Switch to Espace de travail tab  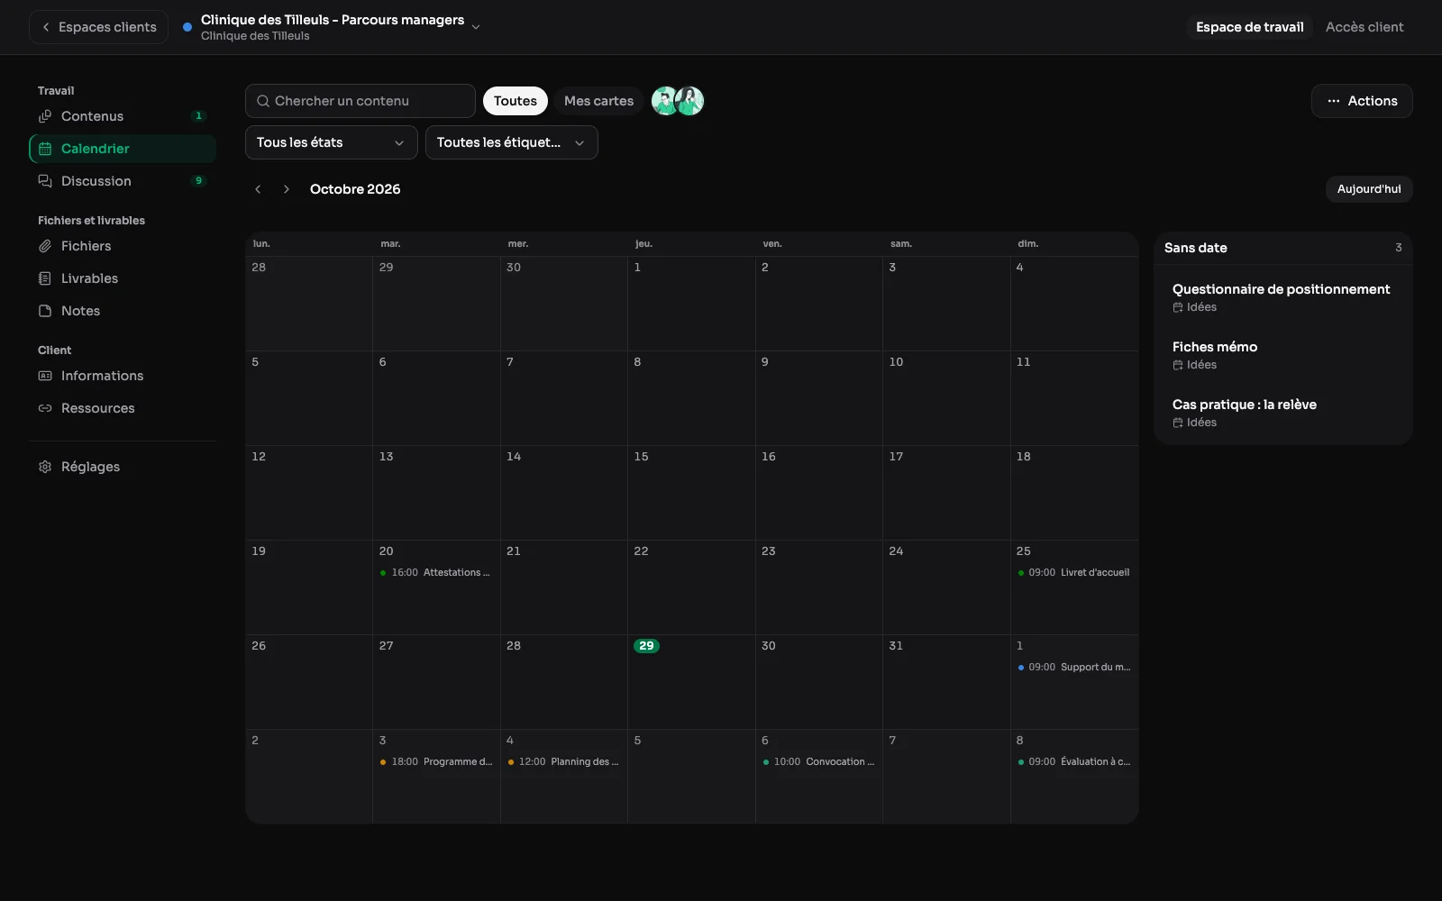coord(1249,27)
